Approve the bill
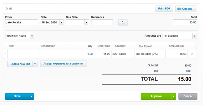This screenshot has height=105, width=203. (x=156, y=96)
